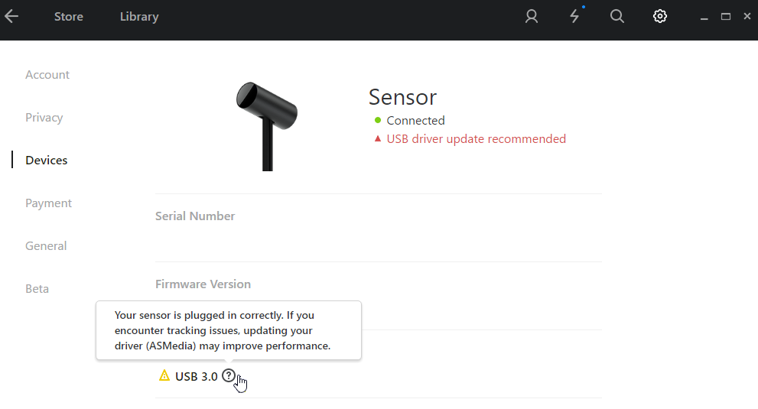The height and width of the screenshot is (409, 758).
Task: Click the Sensor device image
Action: pyautogui.click(x=267, y=126)
